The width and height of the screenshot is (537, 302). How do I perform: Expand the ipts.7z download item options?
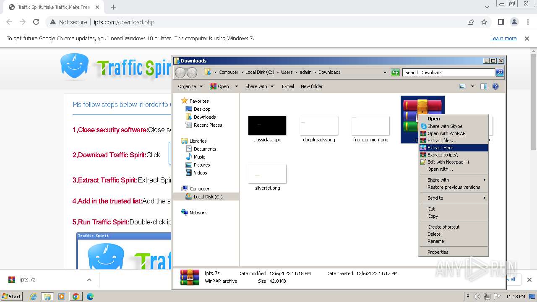89,280
